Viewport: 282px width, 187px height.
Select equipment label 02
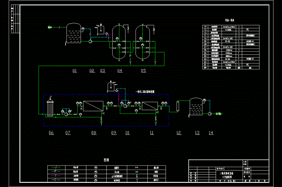92,70
